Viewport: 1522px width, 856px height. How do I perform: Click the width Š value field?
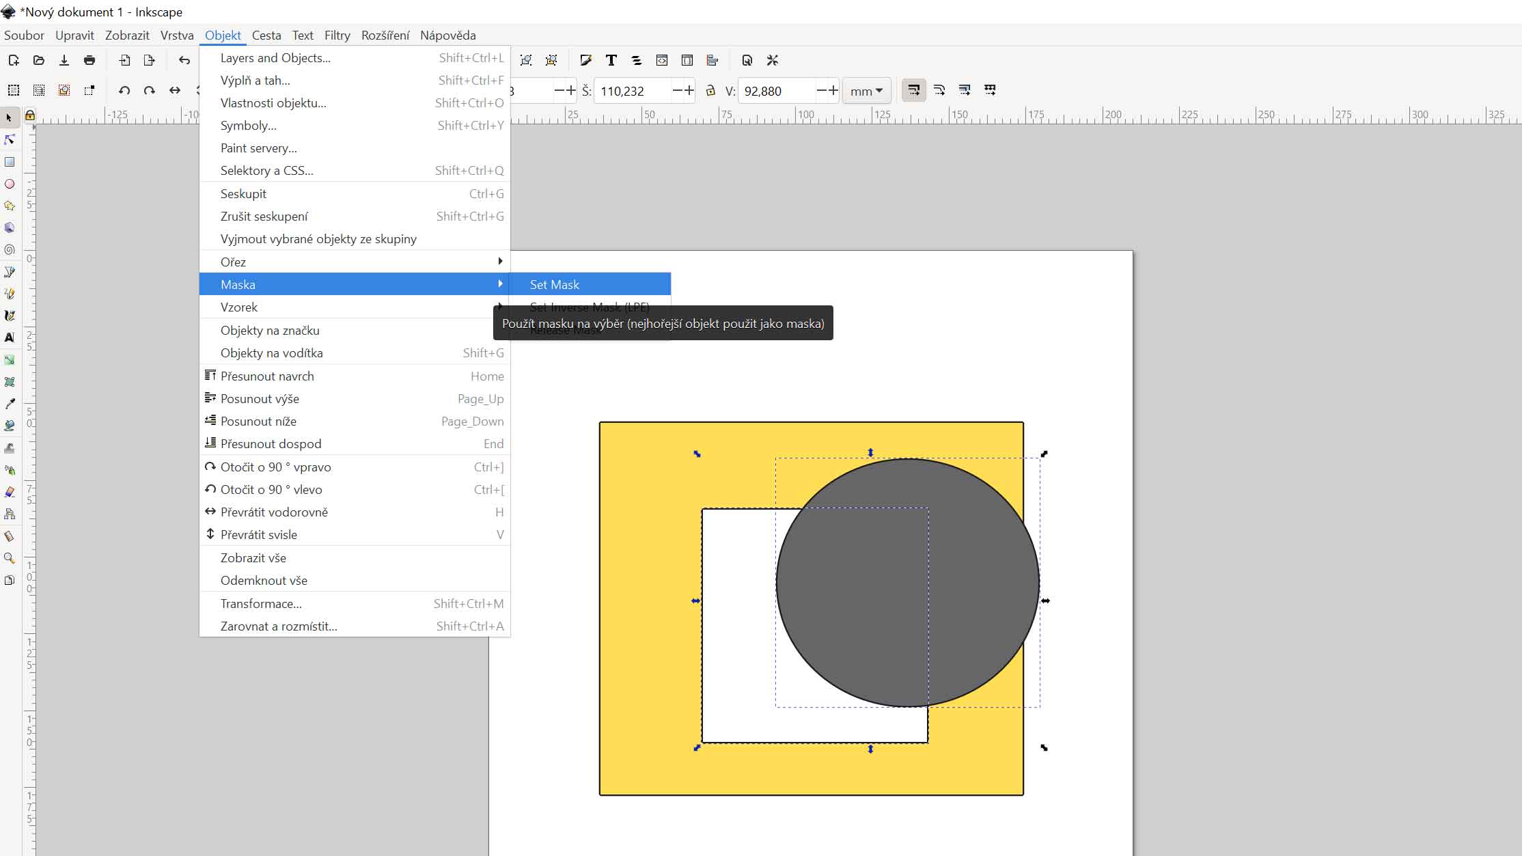633,91
